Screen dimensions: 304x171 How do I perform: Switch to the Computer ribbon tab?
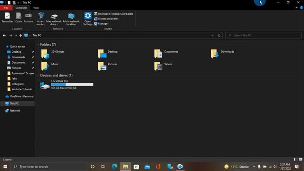pyautogui.click(x=21, y=8)
